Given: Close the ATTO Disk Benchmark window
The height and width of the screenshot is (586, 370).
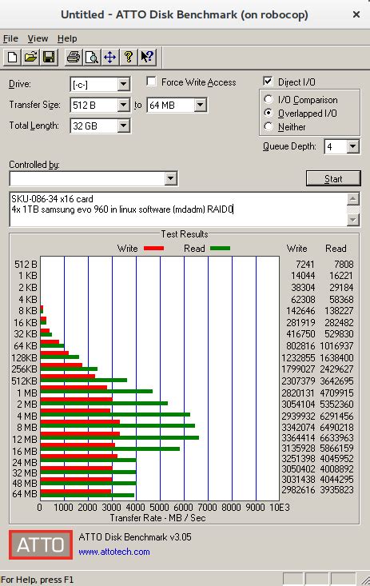Looking at the screenshot, I should [356, 14].
